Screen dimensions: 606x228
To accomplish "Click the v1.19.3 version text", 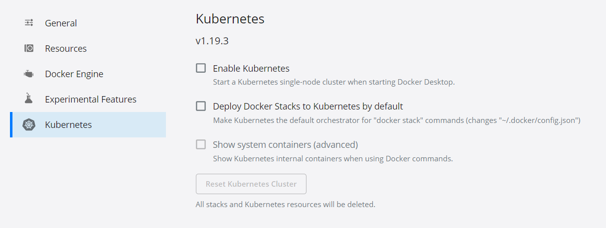I will coord(212,41).
